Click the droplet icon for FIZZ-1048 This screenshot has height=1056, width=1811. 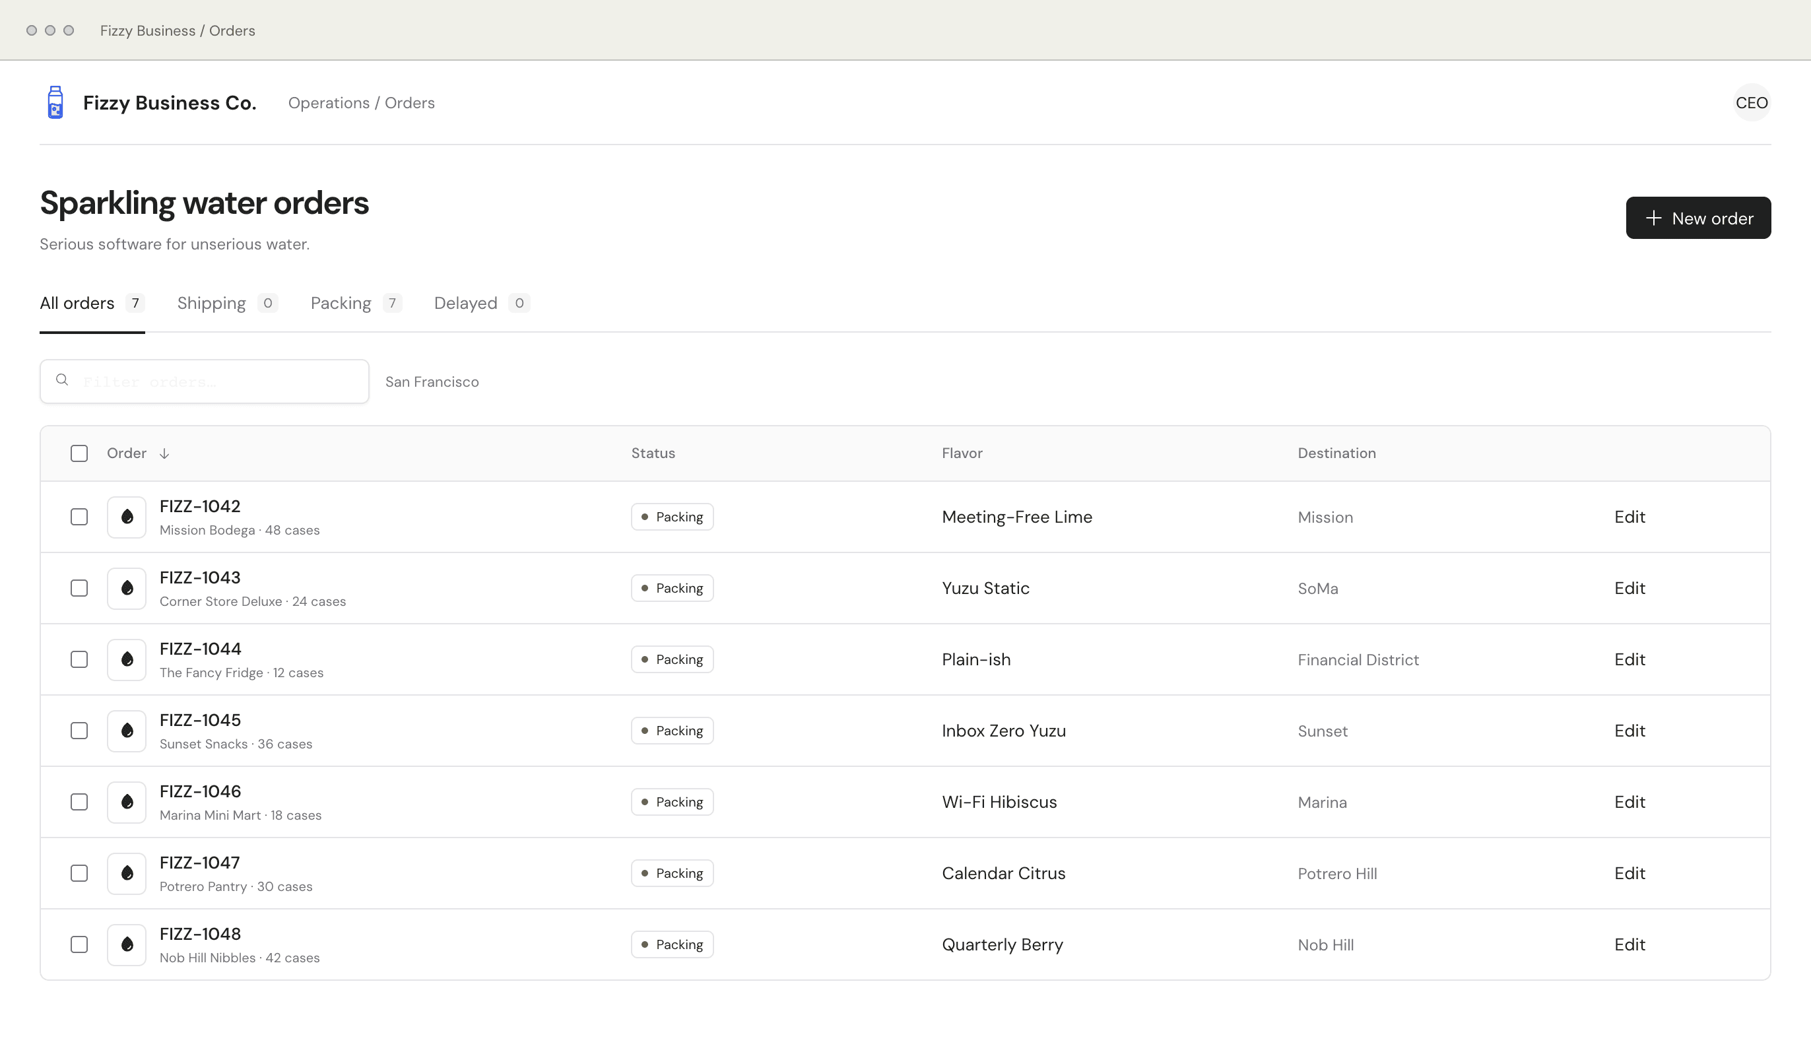coord(127,944)
